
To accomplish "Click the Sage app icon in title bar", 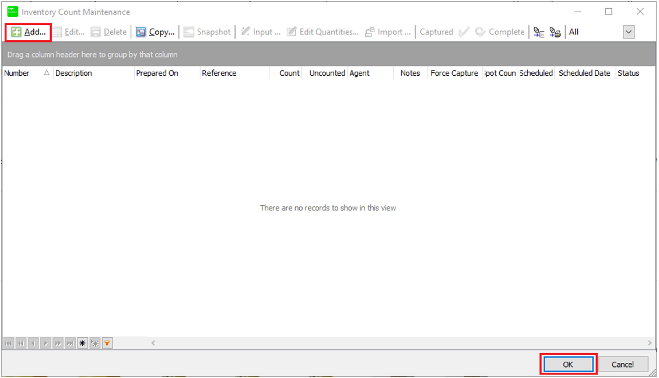I will (12, 12).
